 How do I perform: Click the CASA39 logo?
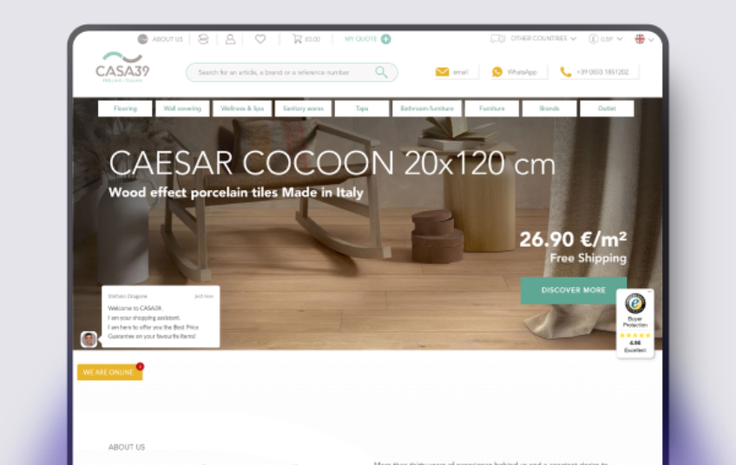pyautogui.click(x=122, y=67)
